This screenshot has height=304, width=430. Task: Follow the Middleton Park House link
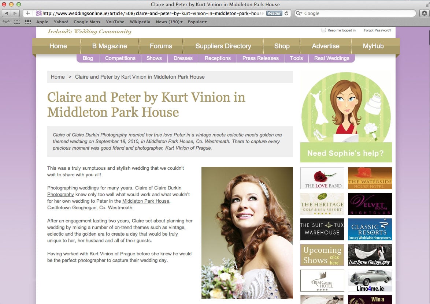(146, 201)
